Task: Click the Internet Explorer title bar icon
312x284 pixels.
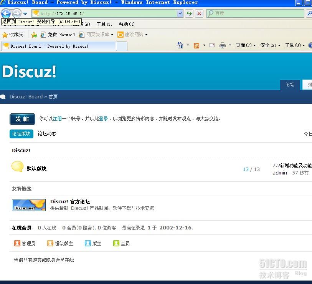Action: click(x=3, y=2)
